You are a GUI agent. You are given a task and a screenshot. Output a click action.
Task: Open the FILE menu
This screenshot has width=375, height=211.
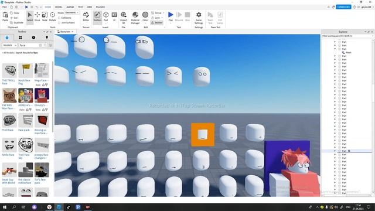point(5,7)
